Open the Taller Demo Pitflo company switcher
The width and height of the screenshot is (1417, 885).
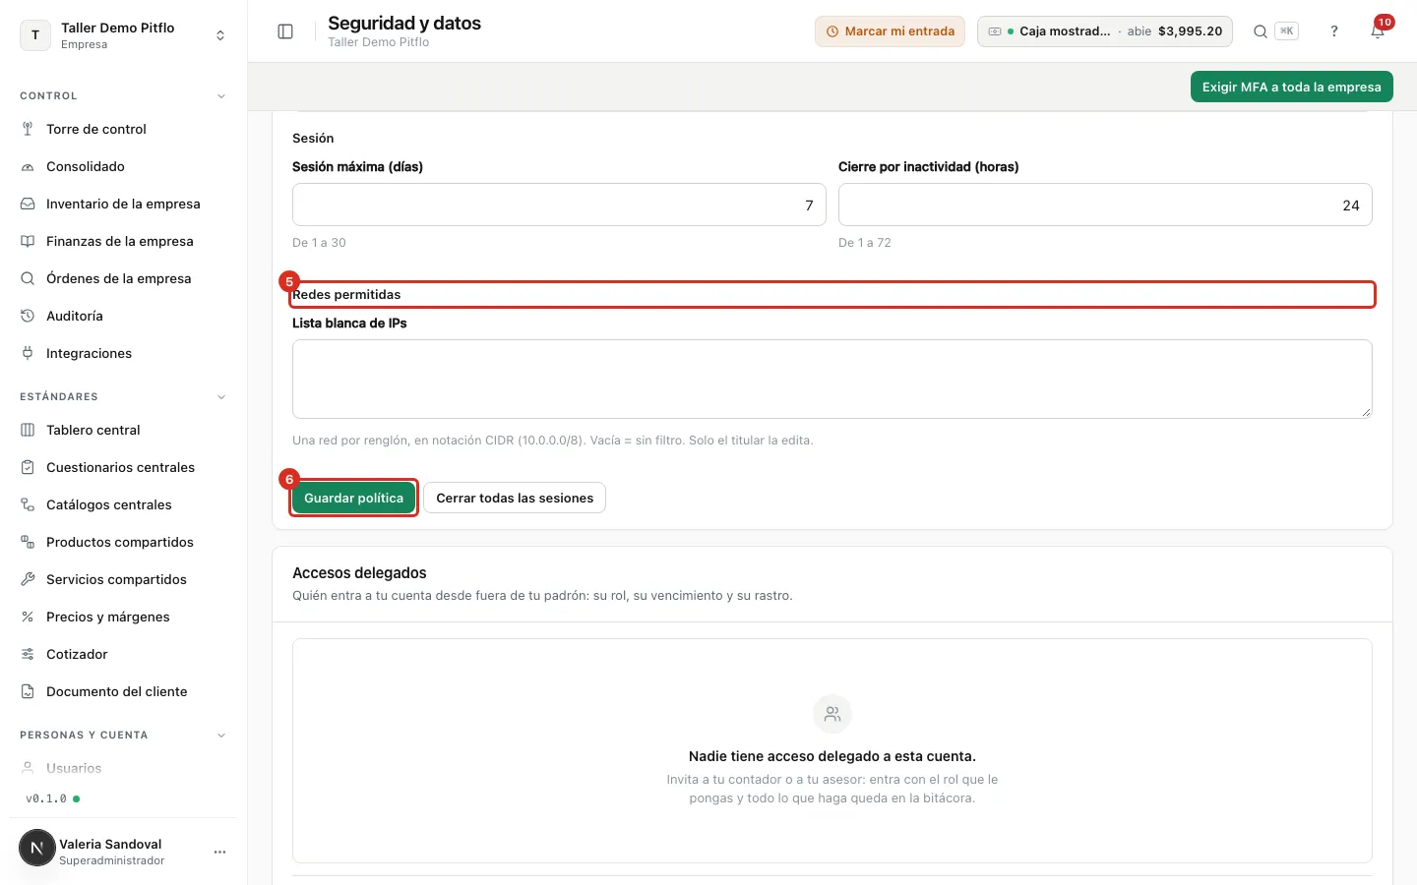pyautogui.click(x=123, y=35)
